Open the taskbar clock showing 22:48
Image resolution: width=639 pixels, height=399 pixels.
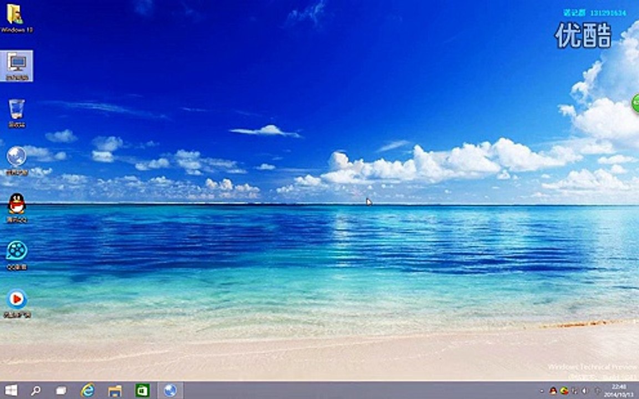618,391
